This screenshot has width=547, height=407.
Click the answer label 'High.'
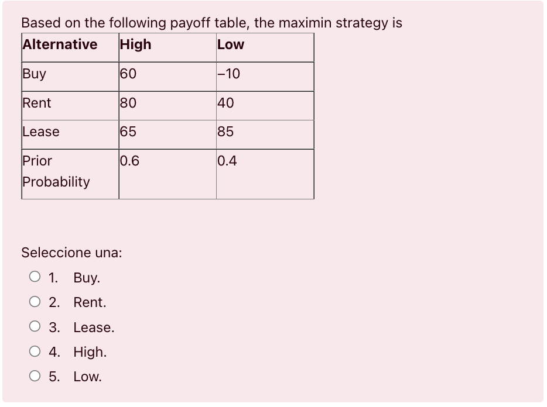tap(90, 352)
